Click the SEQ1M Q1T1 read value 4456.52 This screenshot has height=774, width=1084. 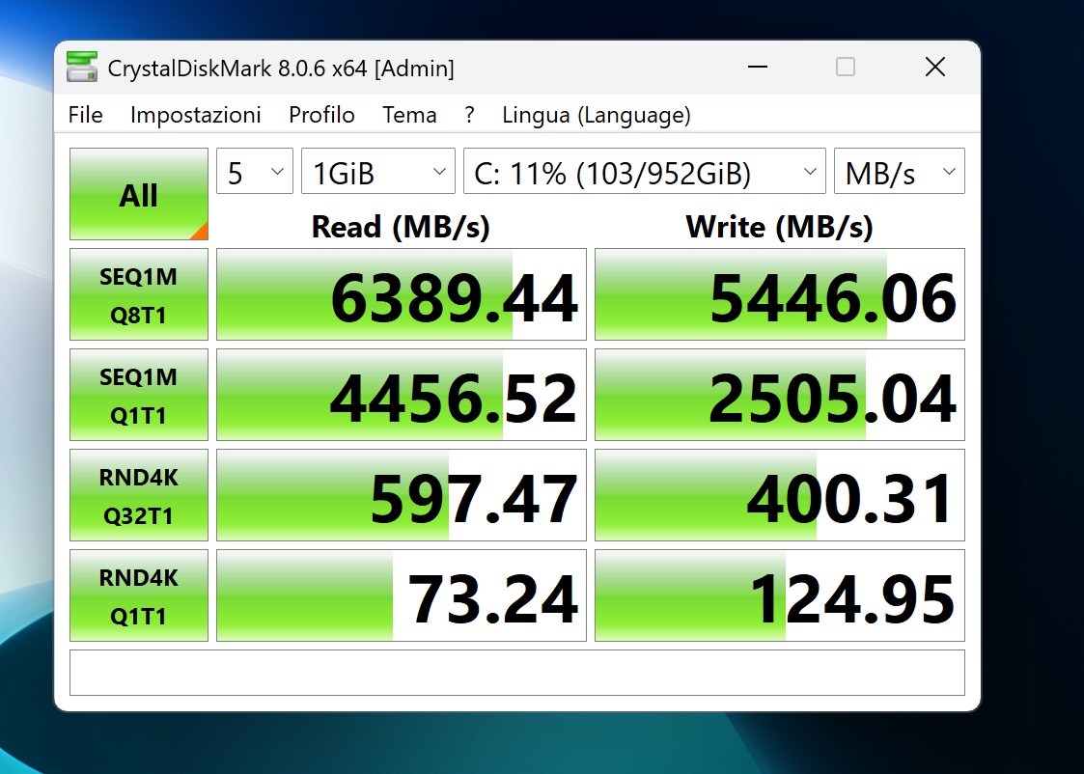401,395
